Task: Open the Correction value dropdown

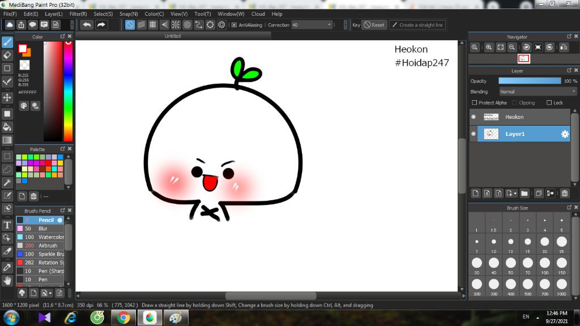Action: click(x=329, y=25)
